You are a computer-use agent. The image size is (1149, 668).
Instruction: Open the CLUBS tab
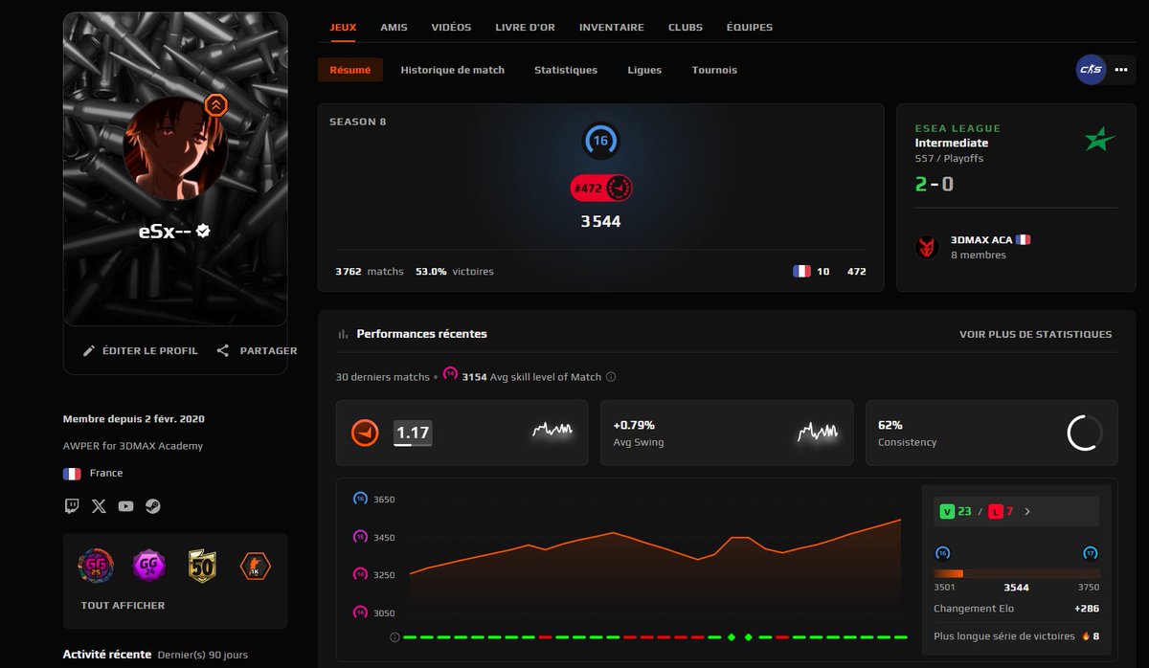tap(686, 28)
